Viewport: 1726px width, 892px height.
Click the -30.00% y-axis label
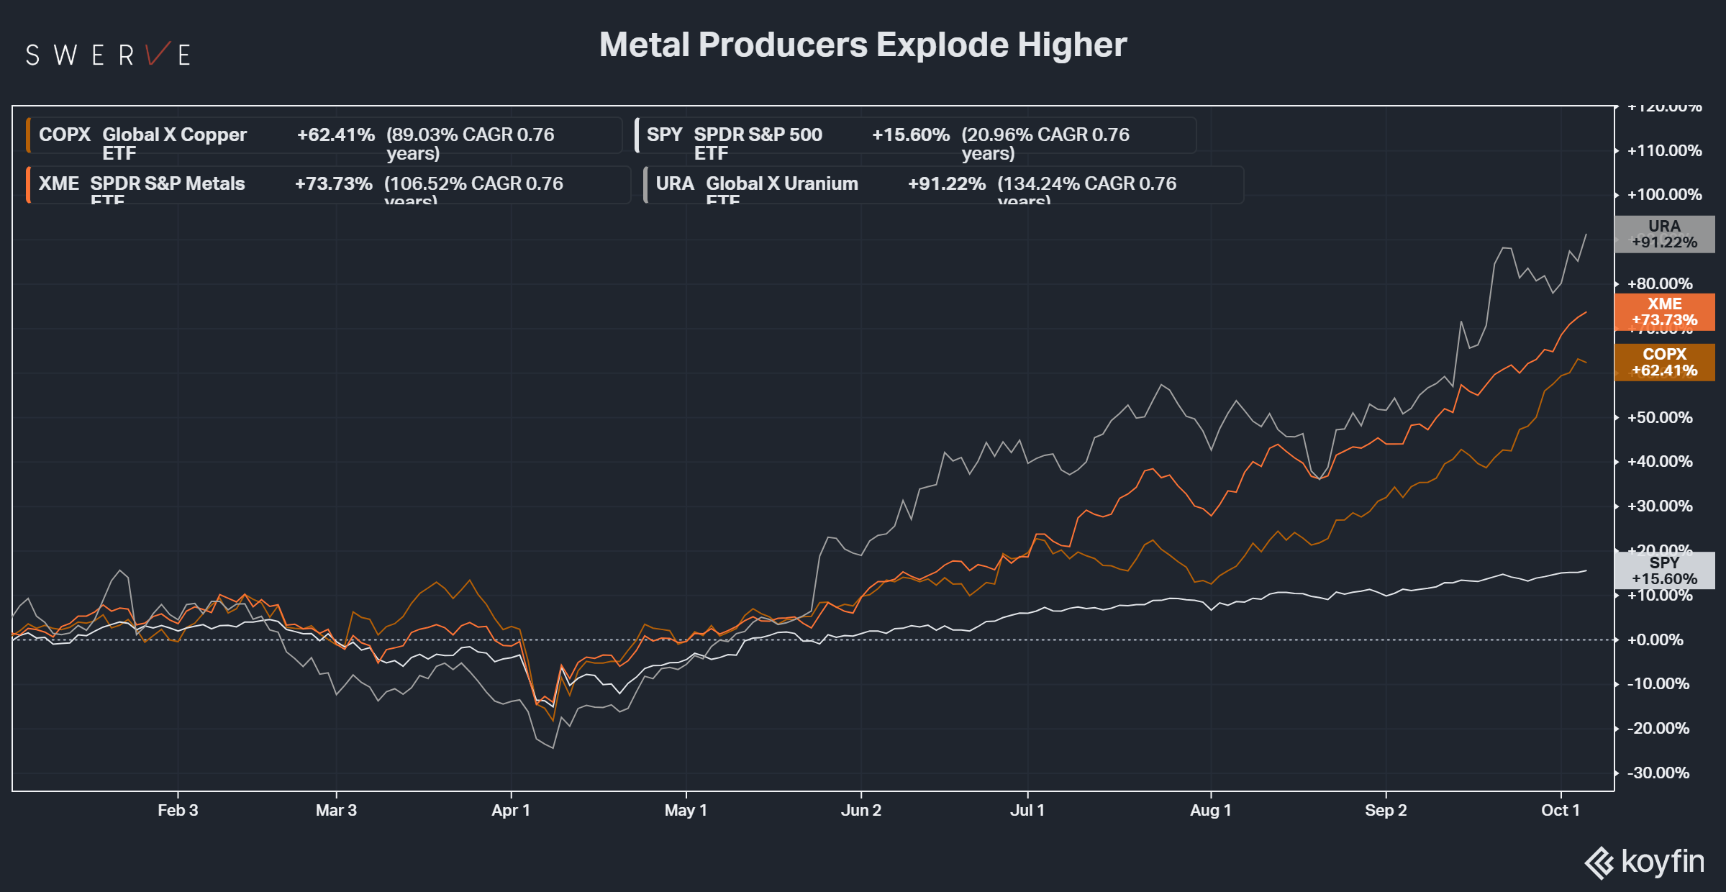1658,773
